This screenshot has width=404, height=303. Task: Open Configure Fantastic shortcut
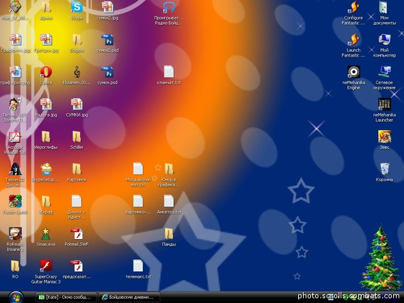[x=353, y=7]
